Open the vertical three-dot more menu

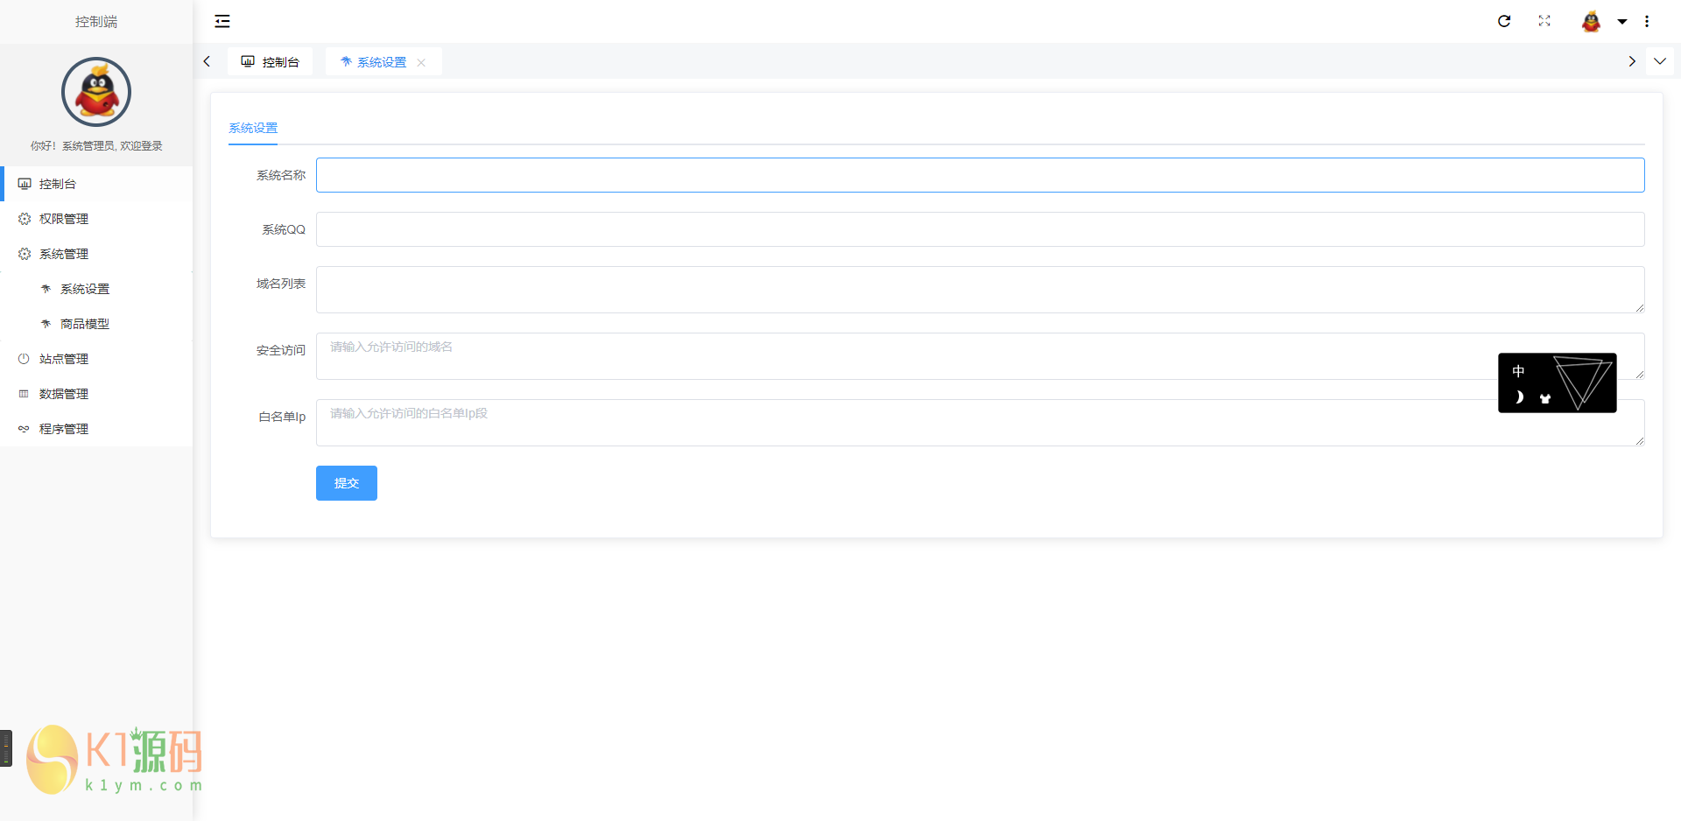1647,21
